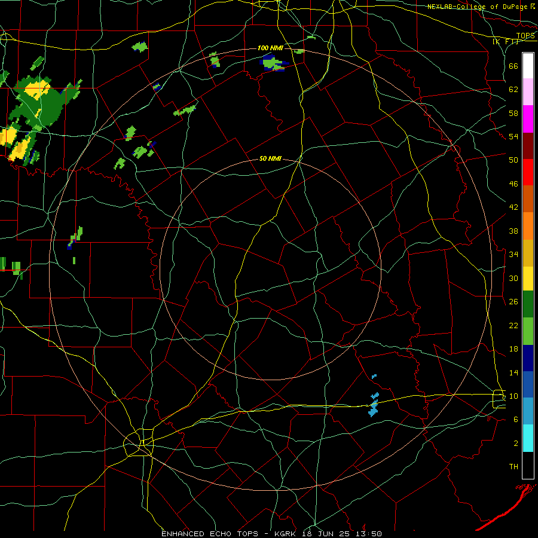The image size is (538, 538).
Task: Select the legend value "38"
Action: [513, 231]
